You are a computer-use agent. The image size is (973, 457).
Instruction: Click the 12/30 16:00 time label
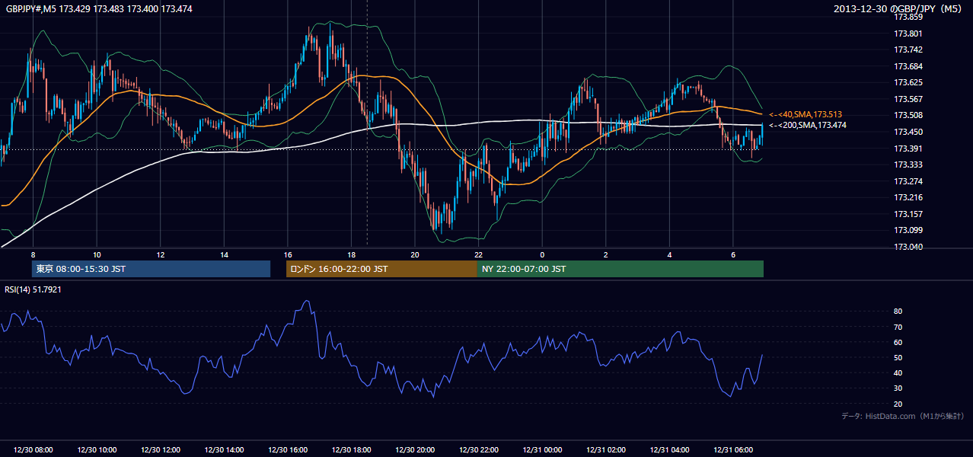[288, 450]
